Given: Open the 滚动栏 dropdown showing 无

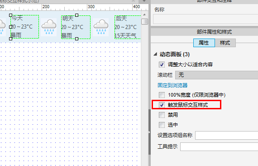Looking at the screenshot, I should click(x=216, y=75).
